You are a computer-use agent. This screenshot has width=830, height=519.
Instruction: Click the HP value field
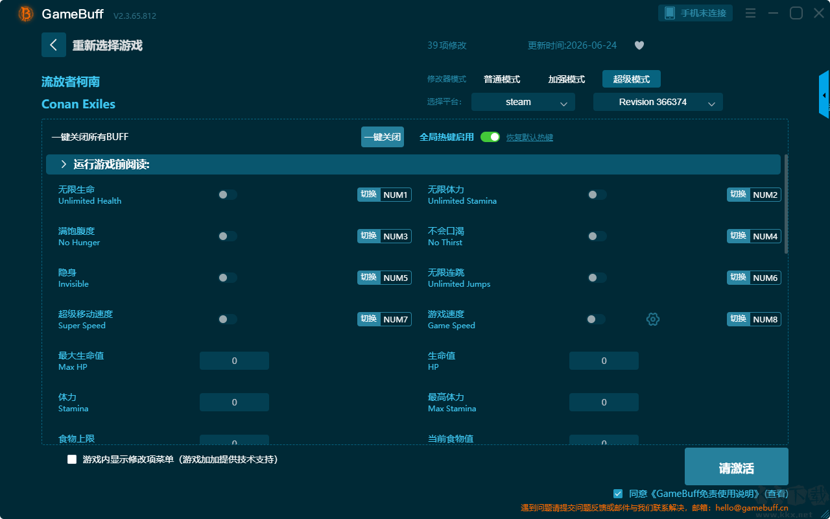click(604, 361)
